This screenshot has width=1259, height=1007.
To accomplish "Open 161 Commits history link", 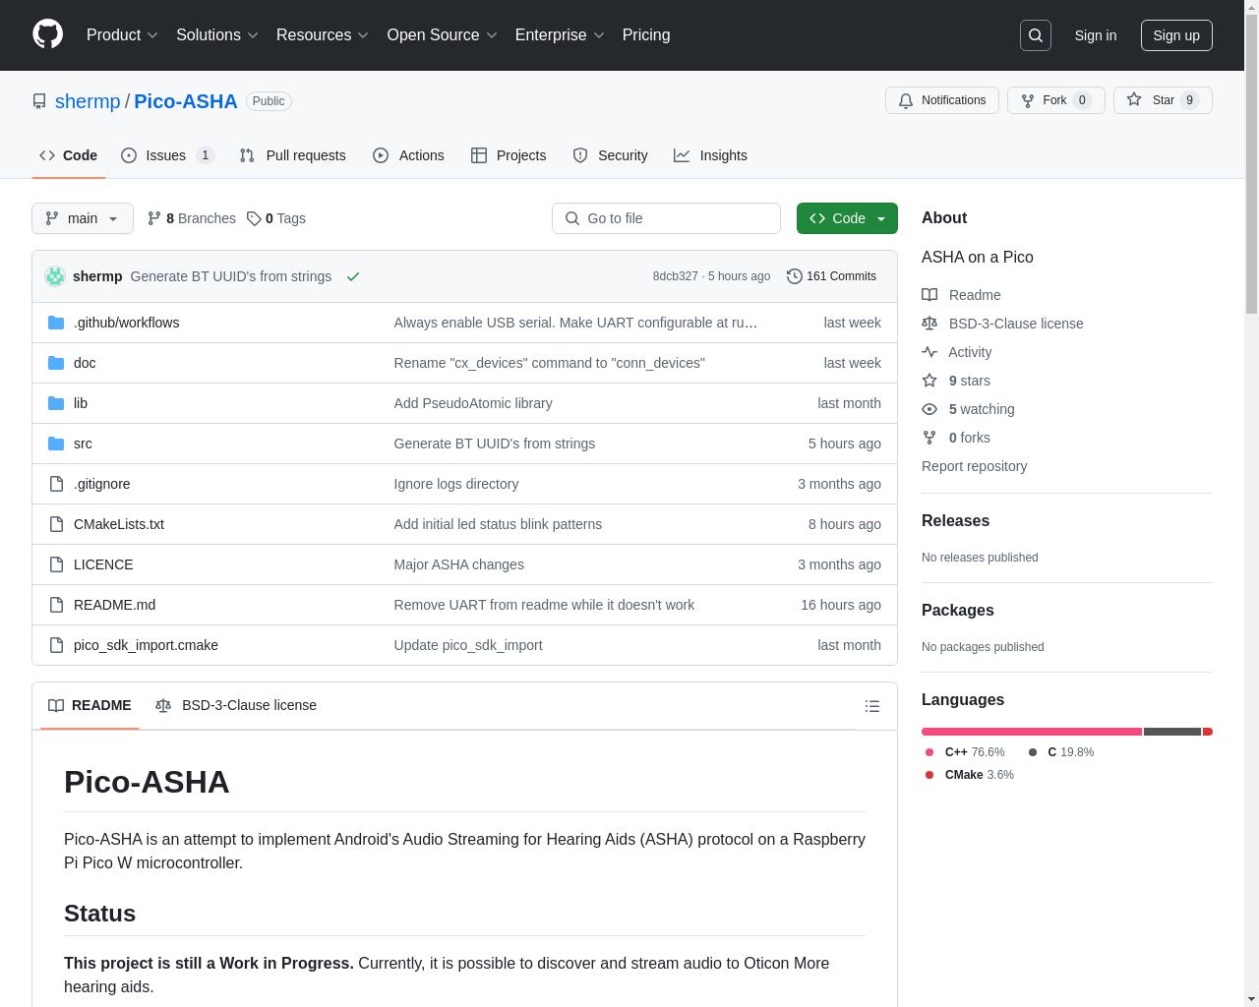I will coord(831,276).
